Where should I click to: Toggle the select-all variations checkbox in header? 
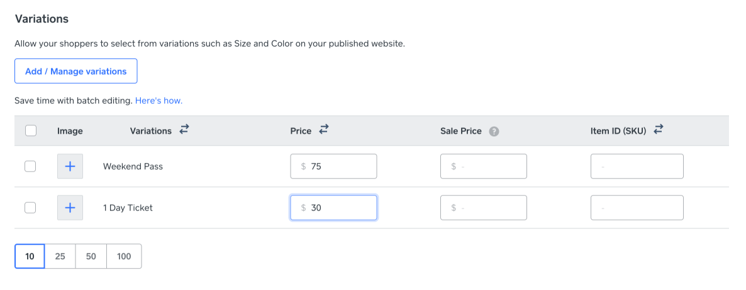[30, 131]
